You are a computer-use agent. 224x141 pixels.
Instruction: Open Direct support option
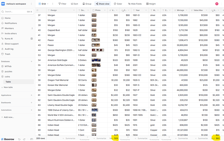tap(12, 44)
